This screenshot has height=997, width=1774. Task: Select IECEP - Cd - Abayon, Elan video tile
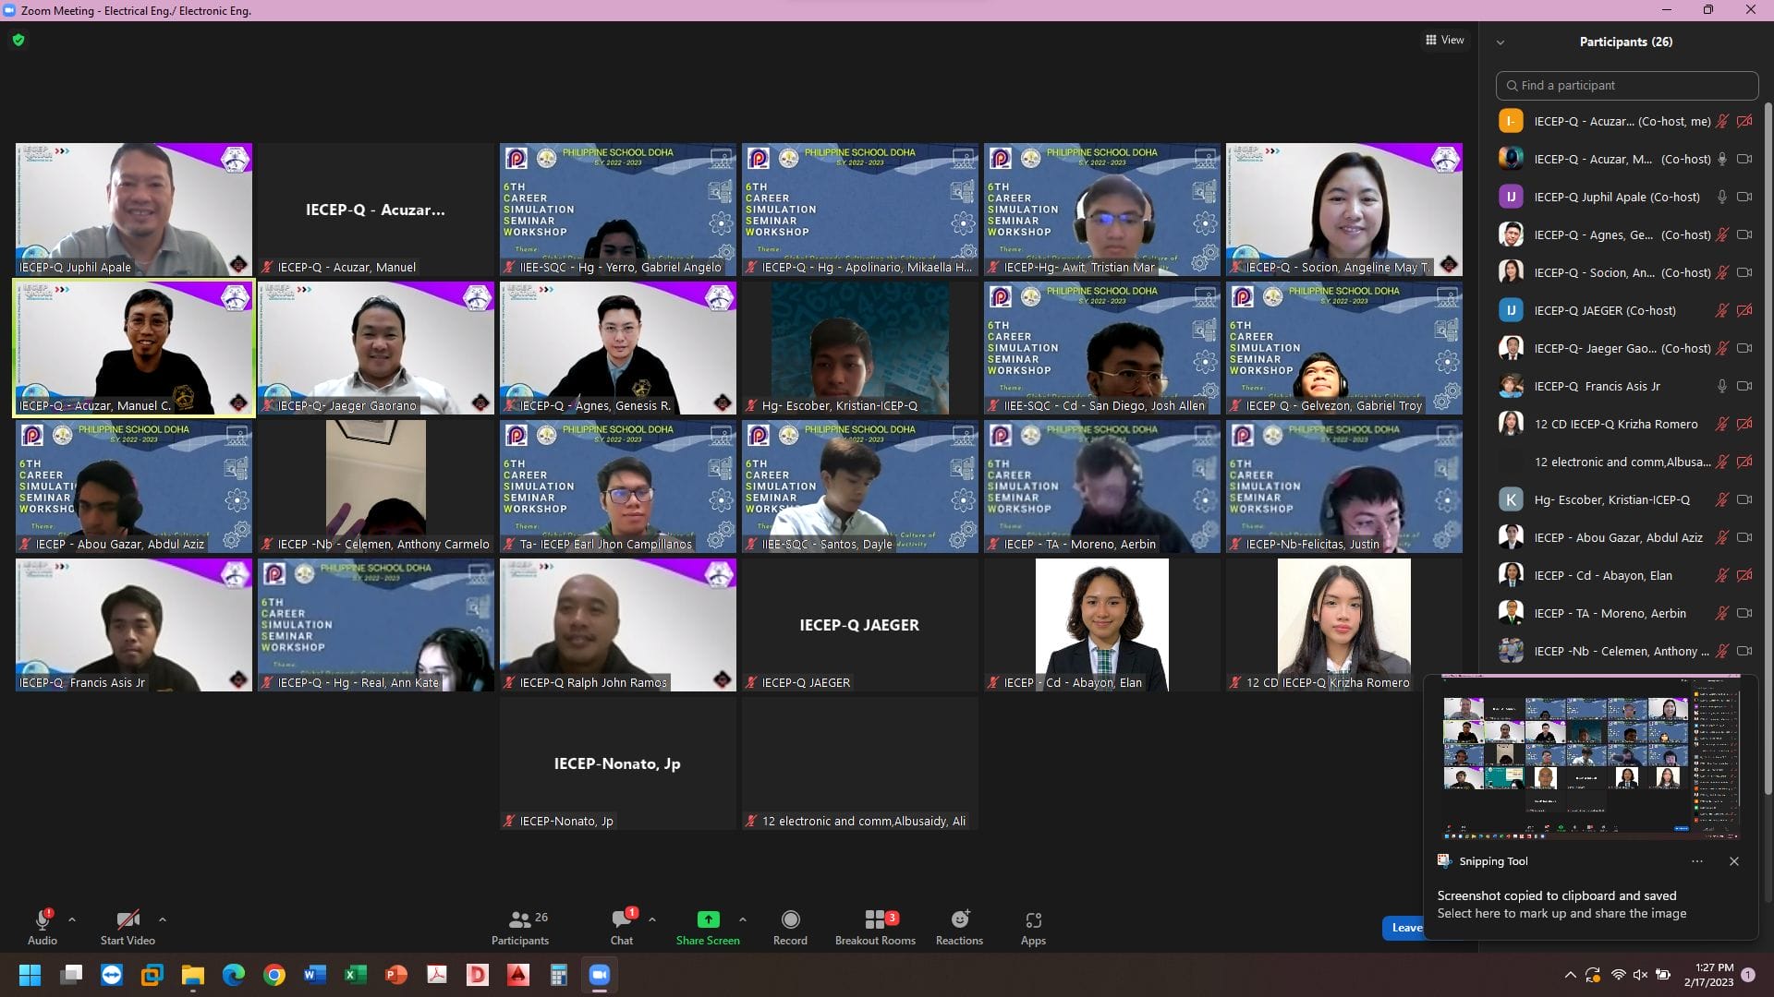click(1102, 625)
